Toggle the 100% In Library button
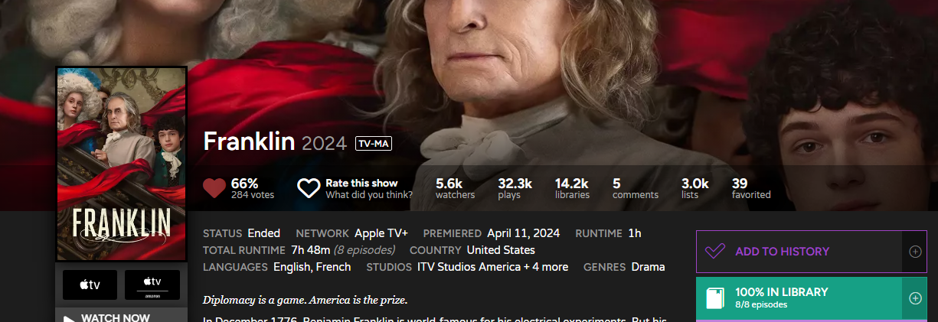 click(799, 298)
